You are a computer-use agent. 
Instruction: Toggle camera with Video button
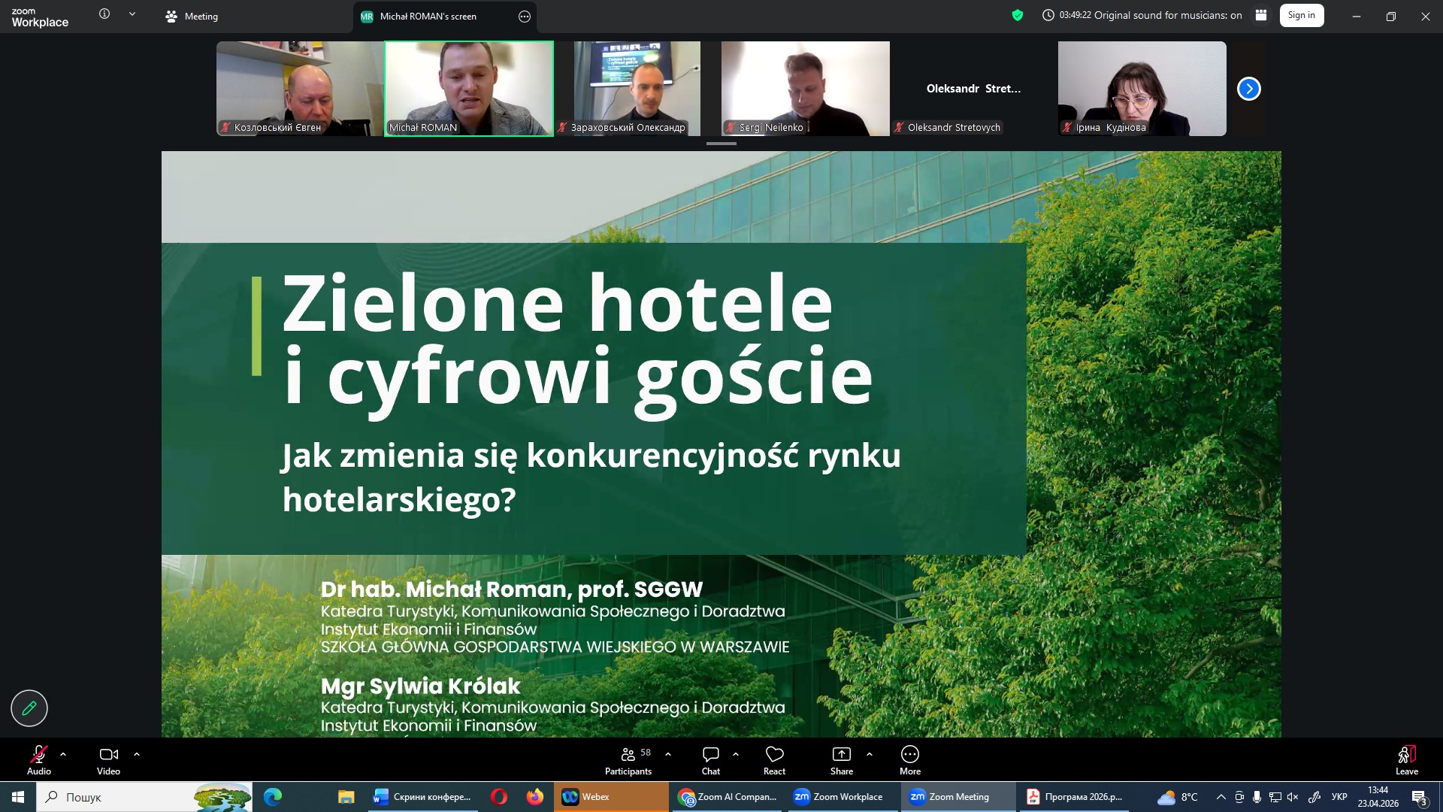click(x=109, y=760)
